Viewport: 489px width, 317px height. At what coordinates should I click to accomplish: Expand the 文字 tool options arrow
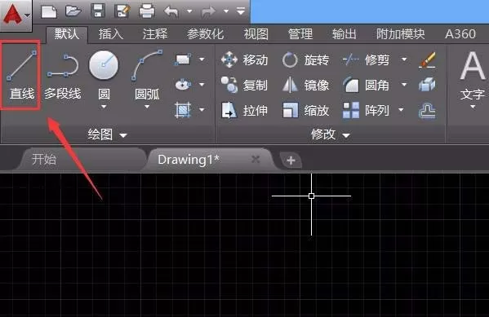coord(473,107)
